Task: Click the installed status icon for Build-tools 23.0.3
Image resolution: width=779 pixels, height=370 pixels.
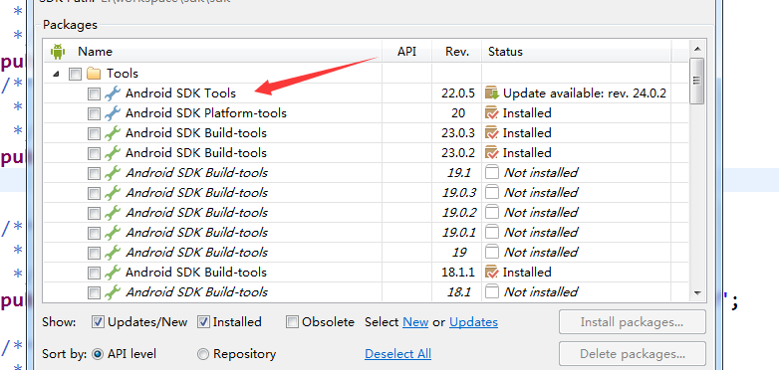Action: [492, 133]
